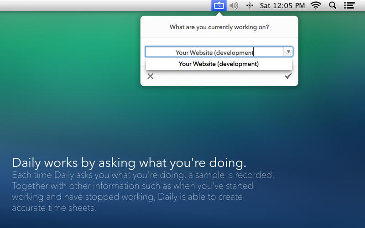
Task: Show Notification Center list icon
Action: [x=349, y=5]
